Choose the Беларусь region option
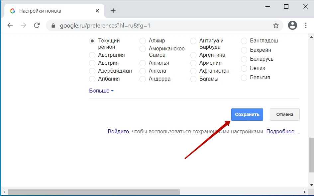 click(x=244, y=59)
